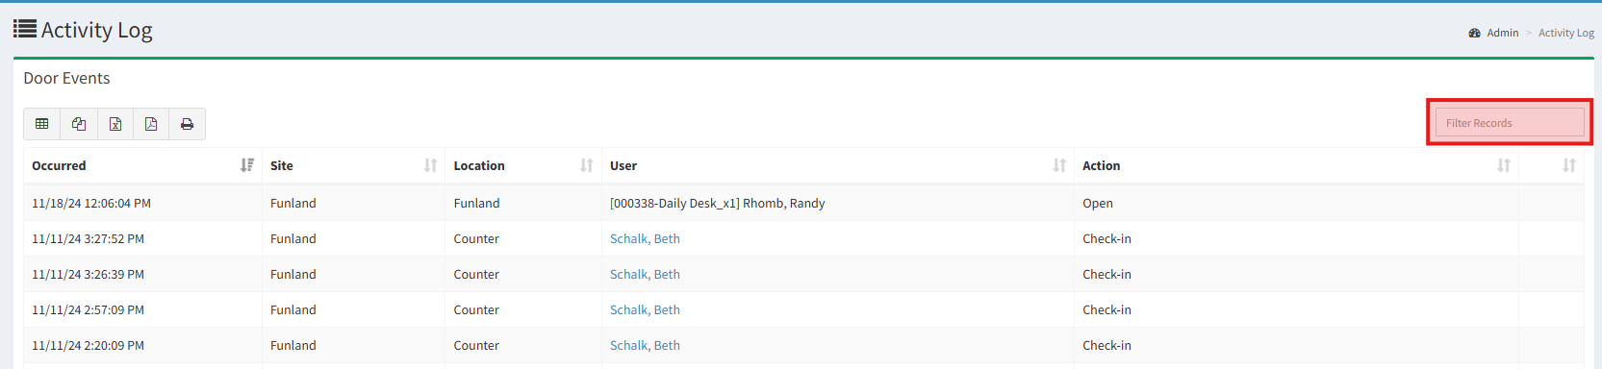The image size is (1602, 369).
Task: Go to Admin in breadcrumb
Action: coord(1502,33)
